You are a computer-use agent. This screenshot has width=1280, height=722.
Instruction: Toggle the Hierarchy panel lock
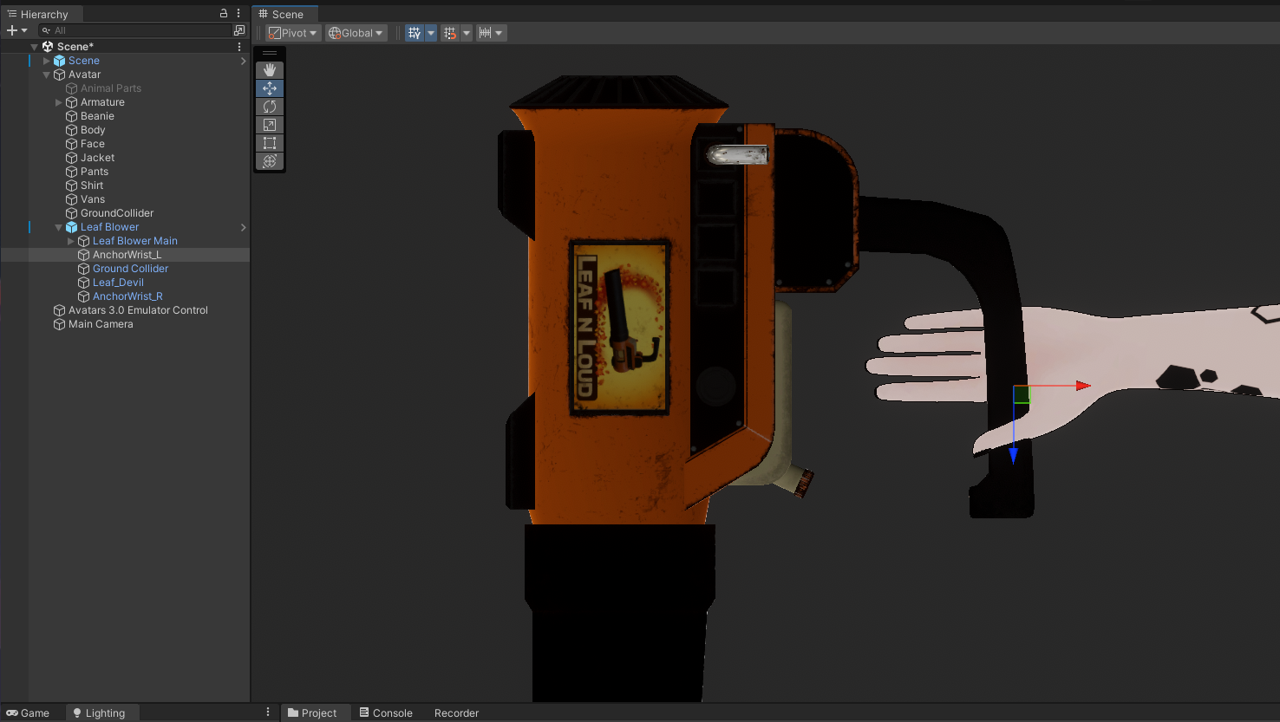(224, 14)
